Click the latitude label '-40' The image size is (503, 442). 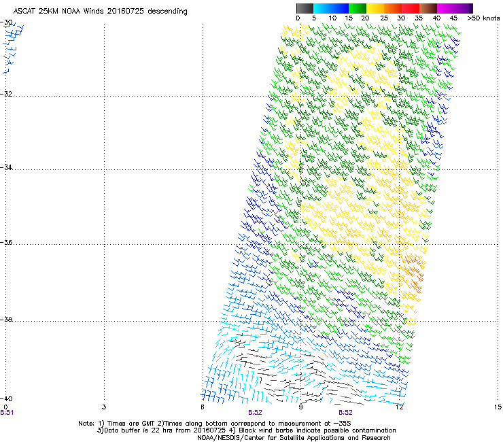pos(6,398)
